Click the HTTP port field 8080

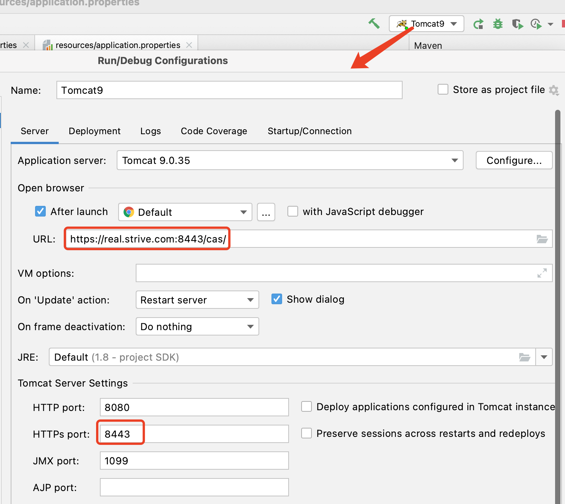click(x=194, y=407)
